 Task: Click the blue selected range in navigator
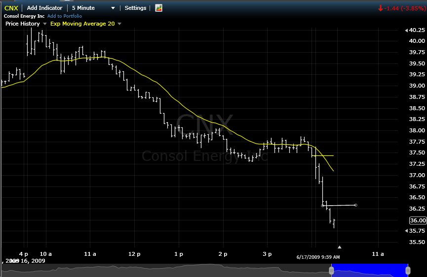click(370, 270)
